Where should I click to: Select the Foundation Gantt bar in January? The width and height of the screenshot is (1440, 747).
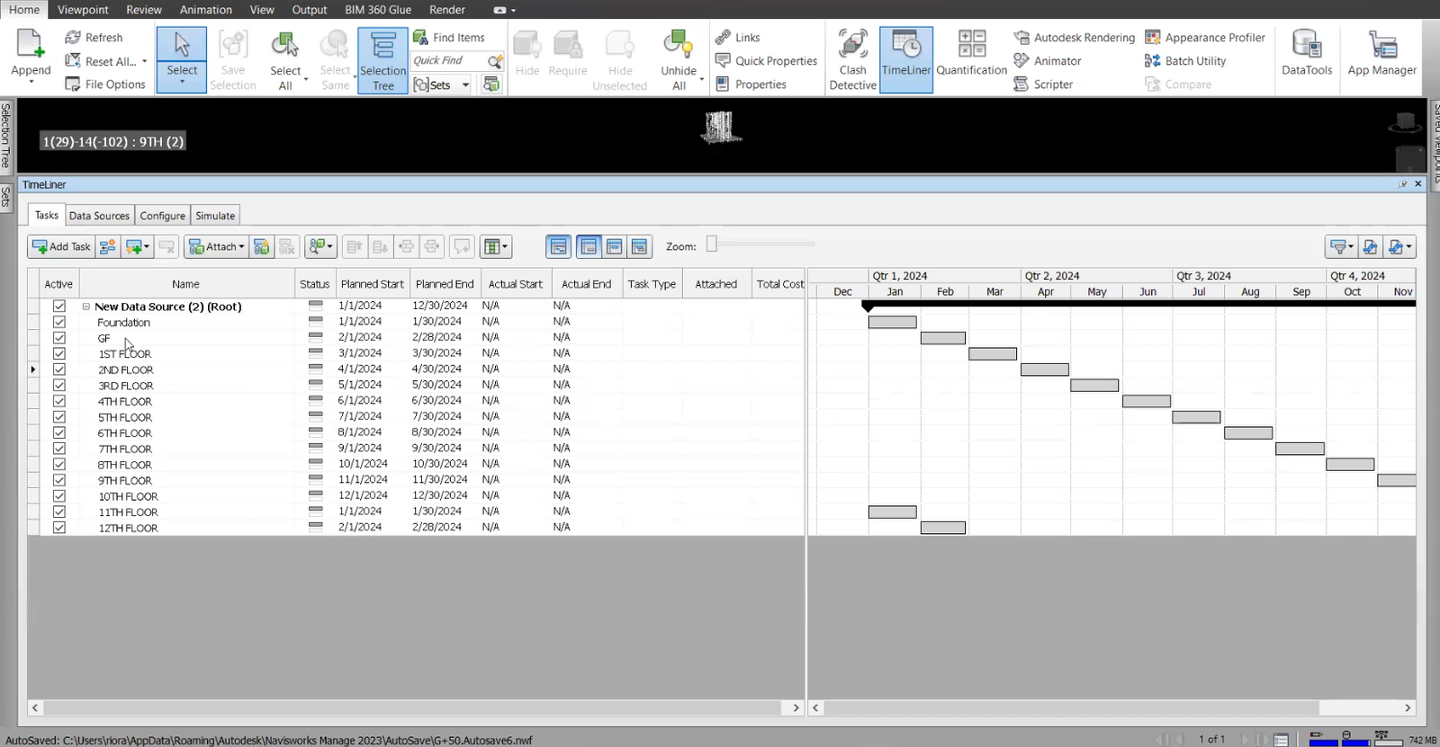pos(893,322)
